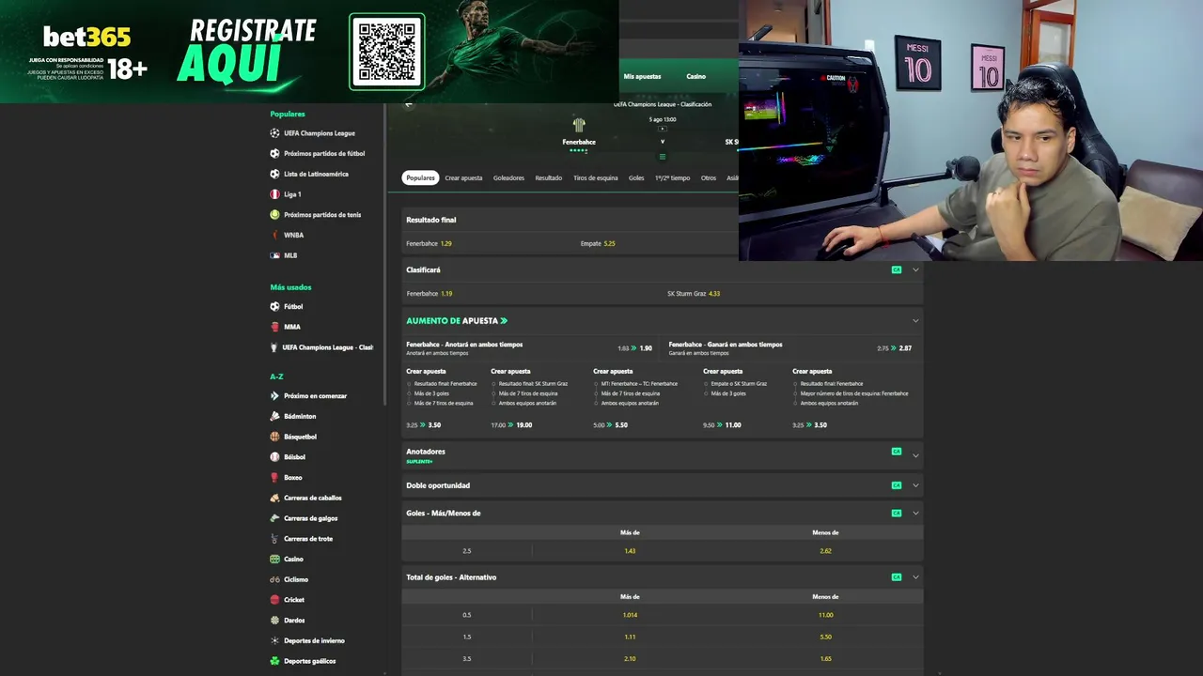
Task: Click the Dardos dartboard icon
Action: (274, 620)
